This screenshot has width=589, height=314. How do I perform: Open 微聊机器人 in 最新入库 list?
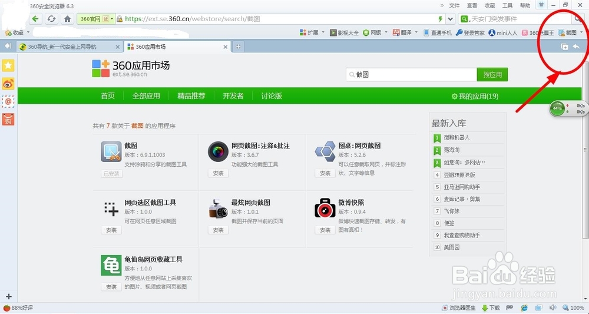[x=457, y=137]
